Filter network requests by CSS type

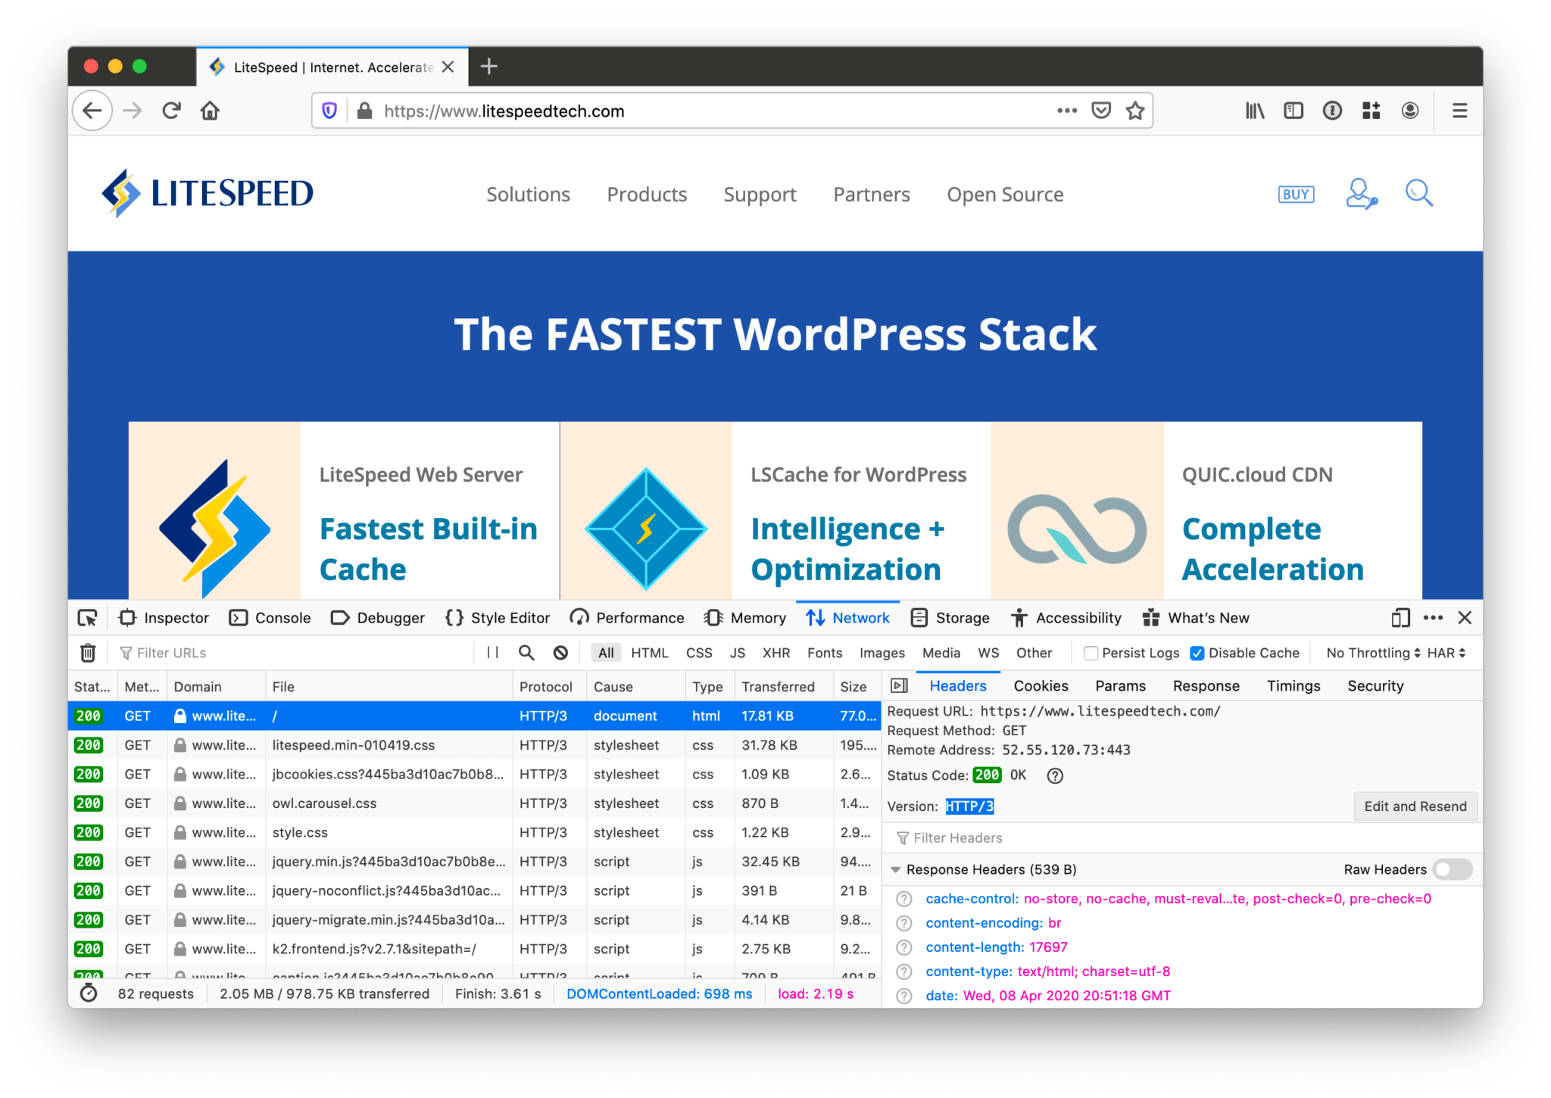point(698,652)
